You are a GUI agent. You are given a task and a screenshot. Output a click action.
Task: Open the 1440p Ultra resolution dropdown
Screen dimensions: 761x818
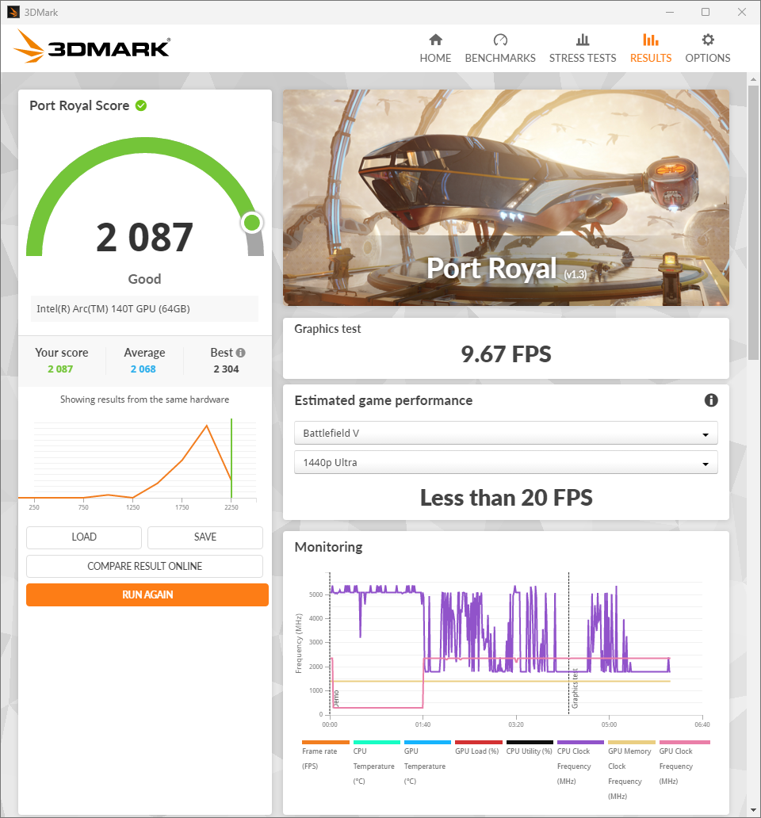point(505,462)
